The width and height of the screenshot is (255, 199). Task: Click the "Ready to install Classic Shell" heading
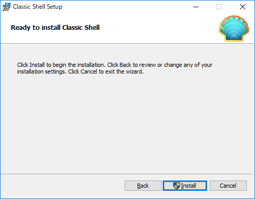coord(55,28)
